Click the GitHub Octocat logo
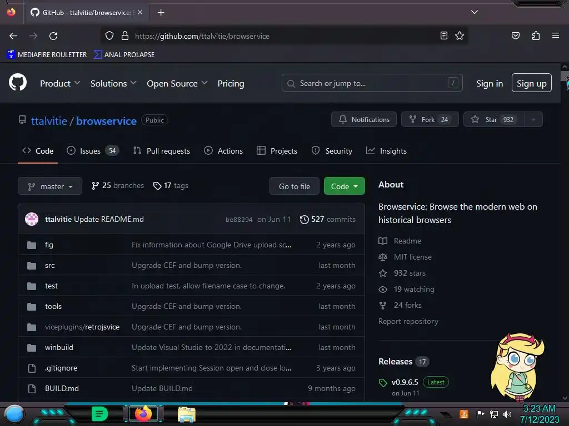Screen dimensions: 569x426 point(17,83)
